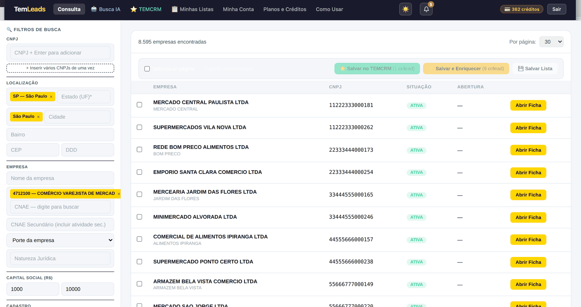
Task: Focus the CNPJ input field
Action: click(x=60, y=53)
